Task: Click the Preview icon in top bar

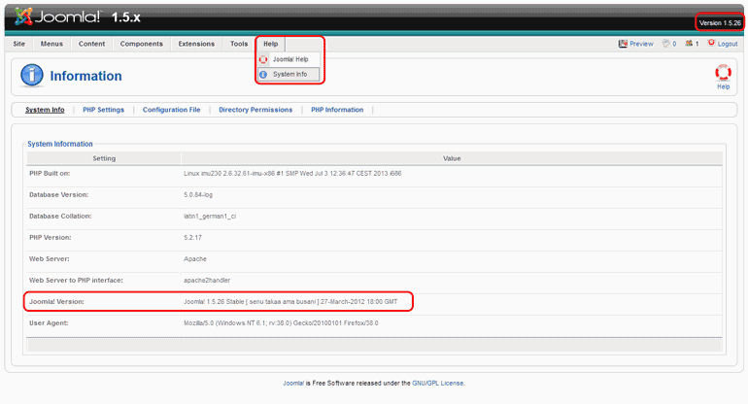Action: tap(623, 44)
